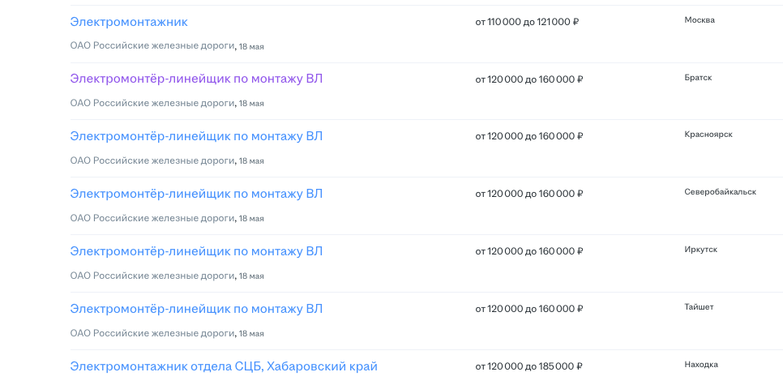Open the Электромонтажник vacancy in Москва
The height and width of the screenshot is (385, 783).
click(129, 22)
